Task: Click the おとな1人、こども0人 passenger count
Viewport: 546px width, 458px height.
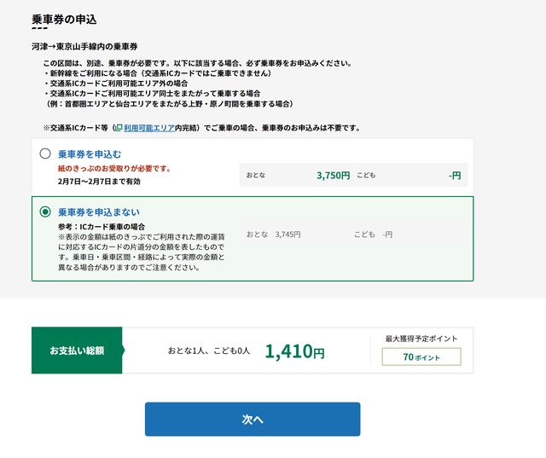Action: [209, 351]
